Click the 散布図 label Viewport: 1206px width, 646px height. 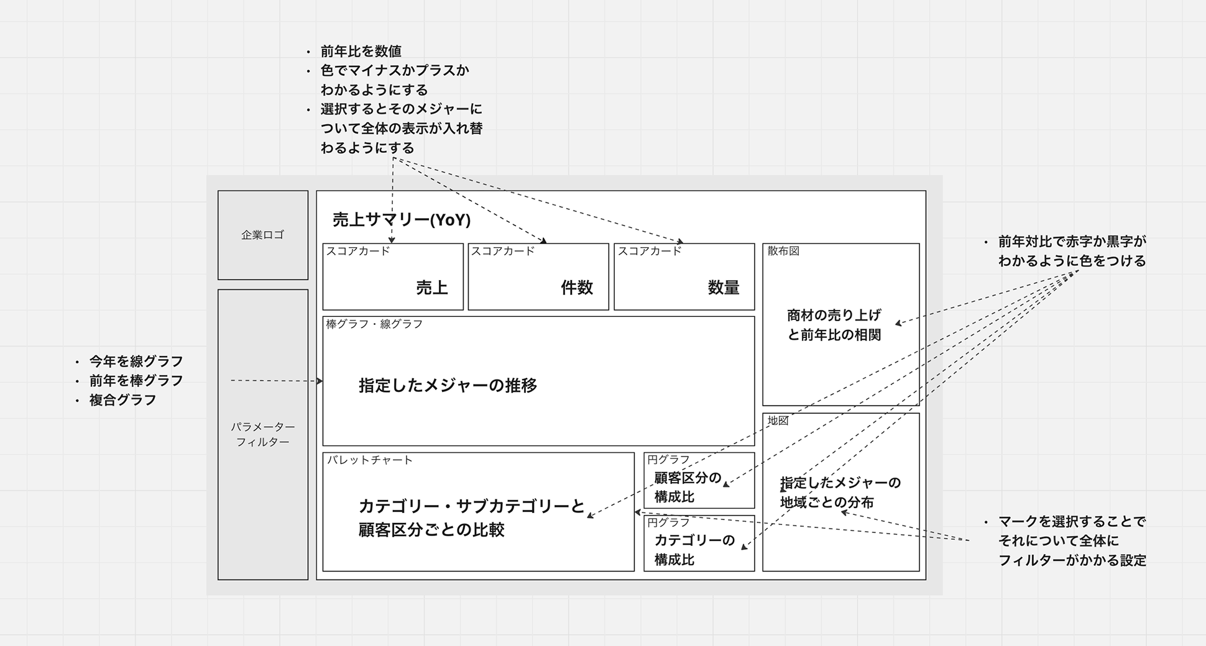coord(783,251)
